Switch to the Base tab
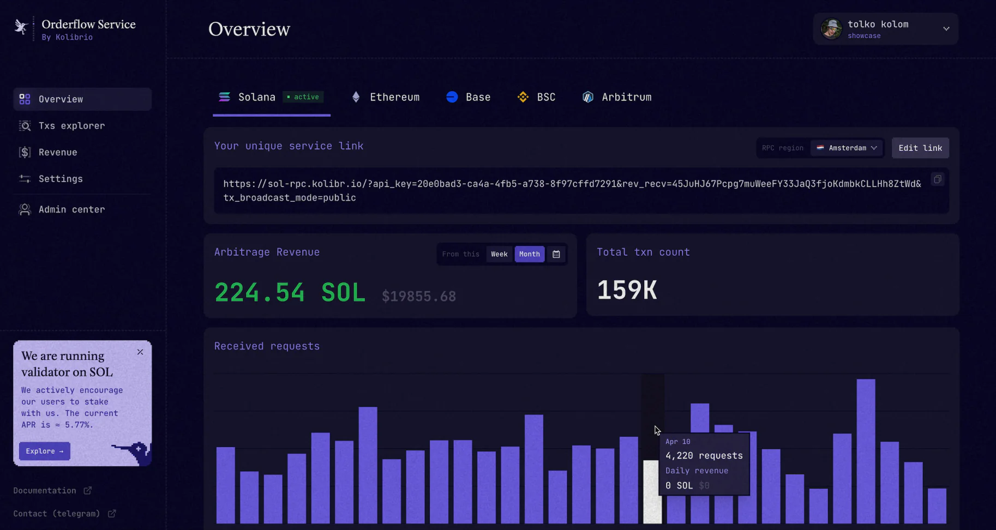Image resolution: width=996 pixels, height=530 pixels. point(469,97)
